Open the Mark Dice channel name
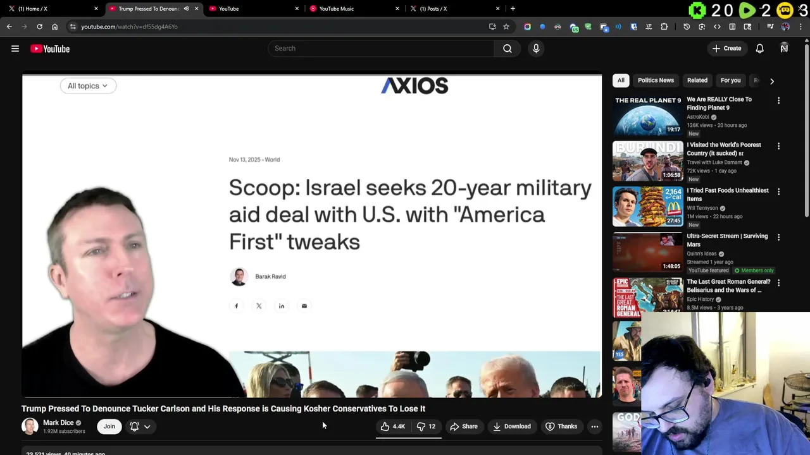The width and height of the screenshot is (810, 455). click(x=58, y=423)
